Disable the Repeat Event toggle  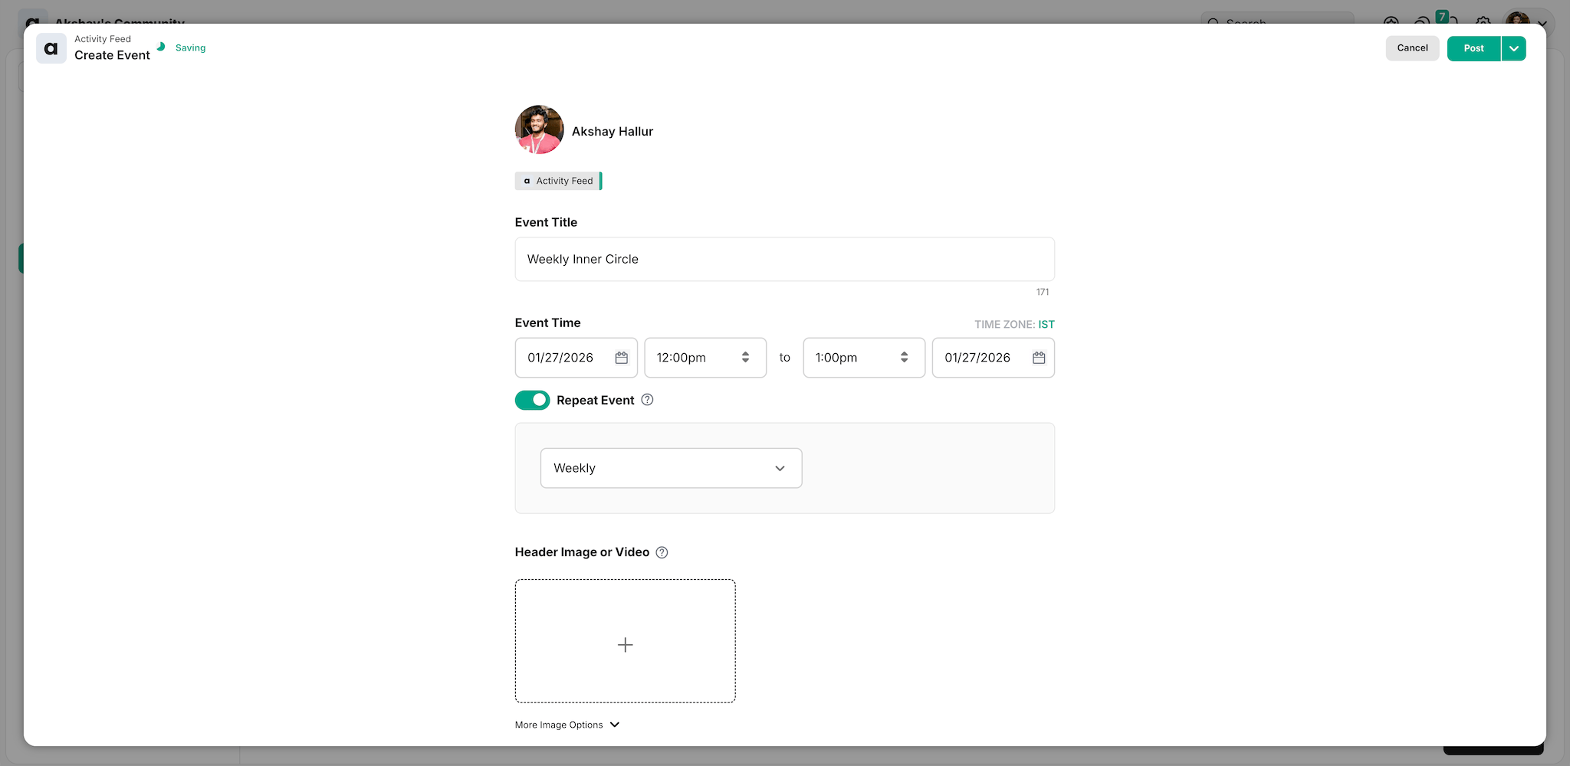click(x=532, y=400)
